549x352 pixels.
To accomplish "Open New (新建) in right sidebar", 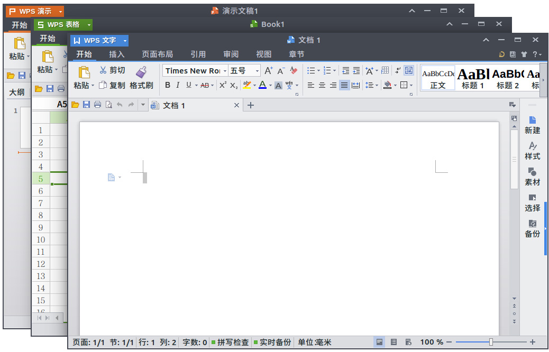I will click(532, 125).
